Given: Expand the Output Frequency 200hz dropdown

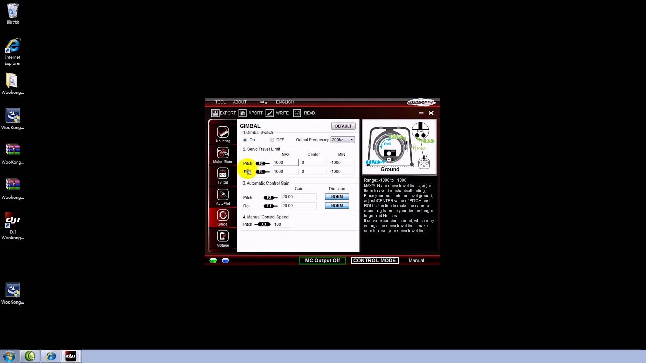Looking at the screenshot, I should pyautogui.click(x=343, y=140).
